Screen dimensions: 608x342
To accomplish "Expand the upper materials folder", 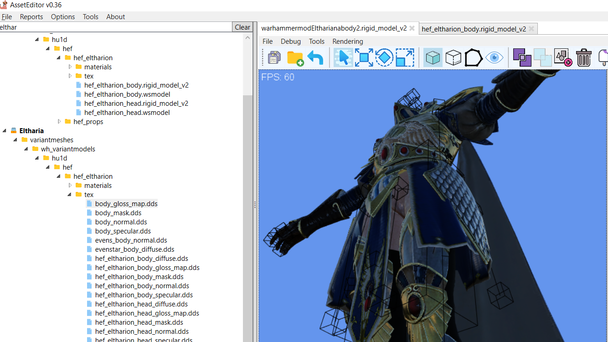I will (70, 67).
